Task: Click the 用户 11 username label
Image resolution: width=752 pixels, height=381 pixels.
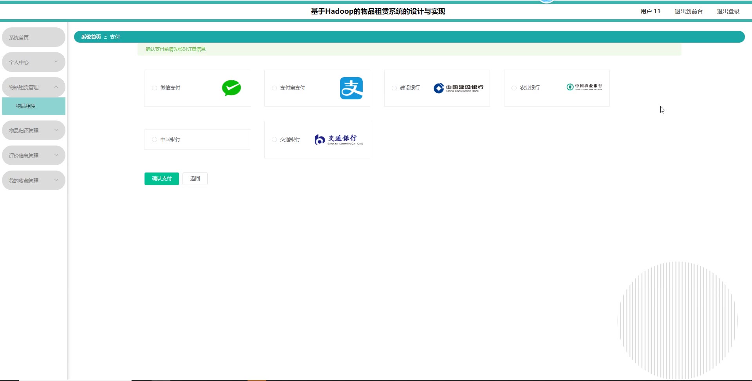Action: (x=651, y=11)
